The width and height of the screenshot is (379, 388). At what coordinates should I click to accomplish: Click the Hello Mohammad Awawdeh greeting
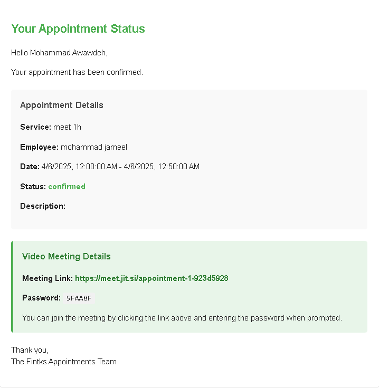[x=60, y=53]
